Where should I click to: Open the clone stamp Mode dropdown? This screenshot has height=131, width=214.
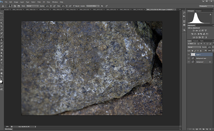32,6
